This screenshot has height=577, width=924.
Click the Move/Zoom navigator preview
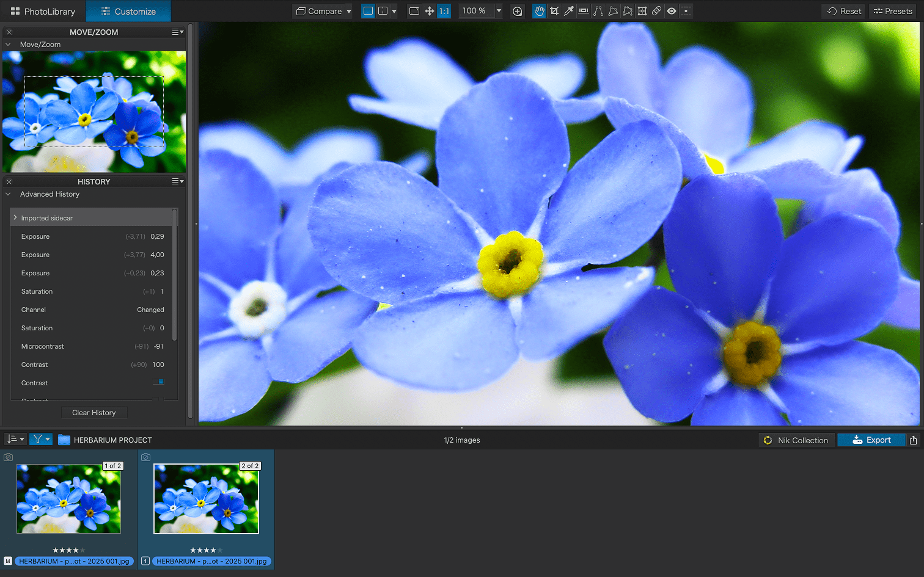coord(94,111)
